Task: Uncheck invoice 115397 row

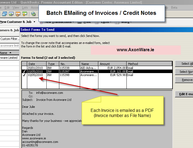Action: pyautogui.click(x=24, y=71)
